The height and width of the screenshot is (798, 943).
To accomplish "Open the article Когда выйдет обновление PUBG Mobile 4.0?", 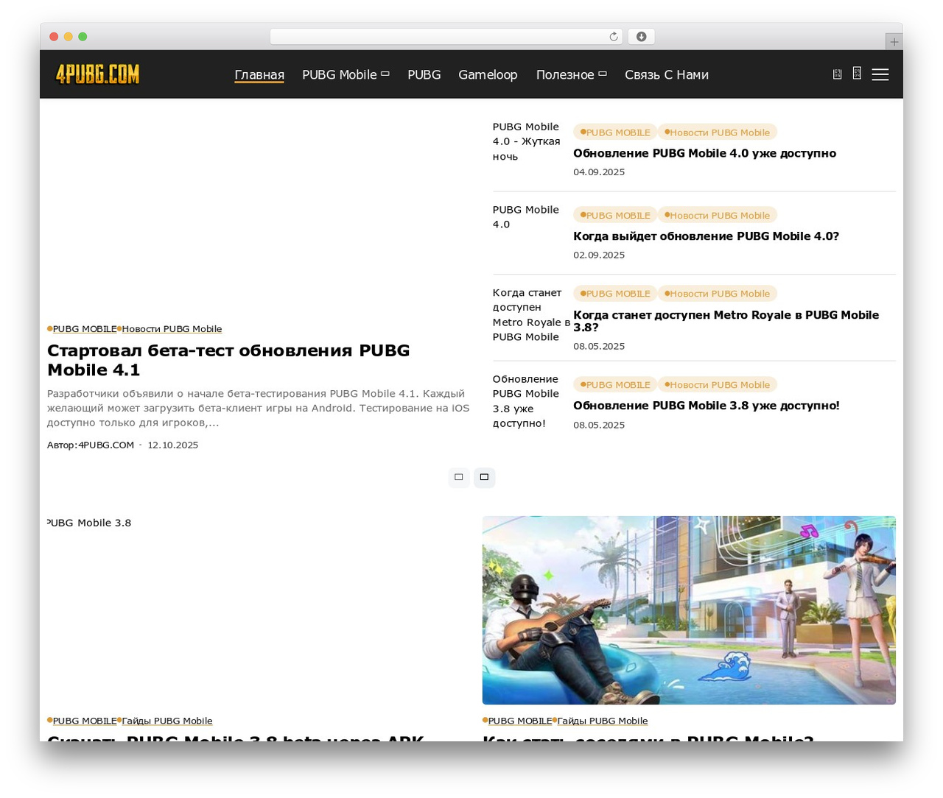I will click(x=706, y=236).
